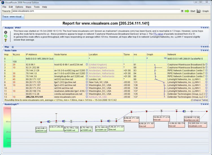Click the IP Address column header

[x=40, y=54]
